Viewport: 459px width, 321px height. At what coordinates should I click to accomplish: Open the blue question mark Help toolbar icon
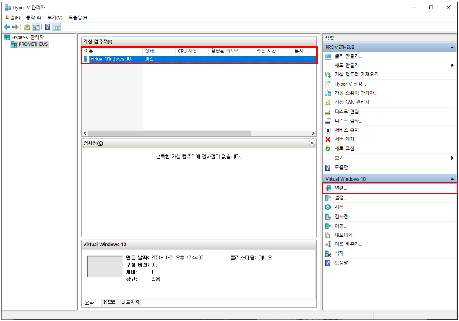pos(48,27)
